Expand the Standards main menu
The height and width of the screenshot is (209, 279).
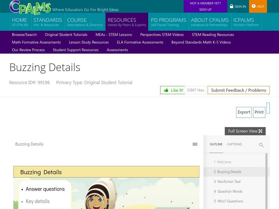(47, 22)
